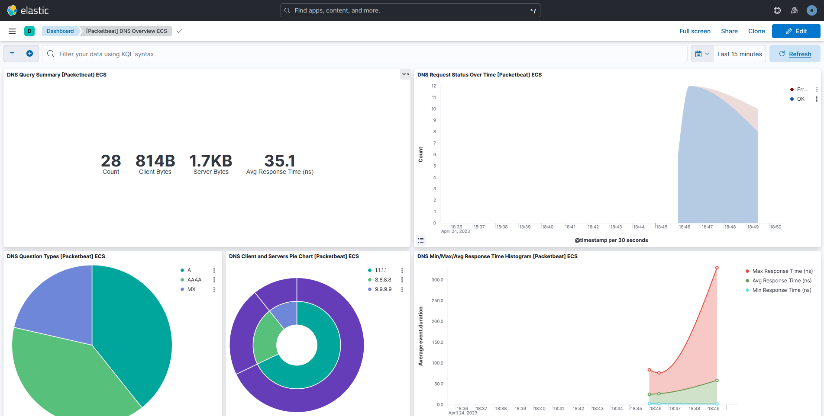Open the alerts and notifications icon

(x=795, y=10)
